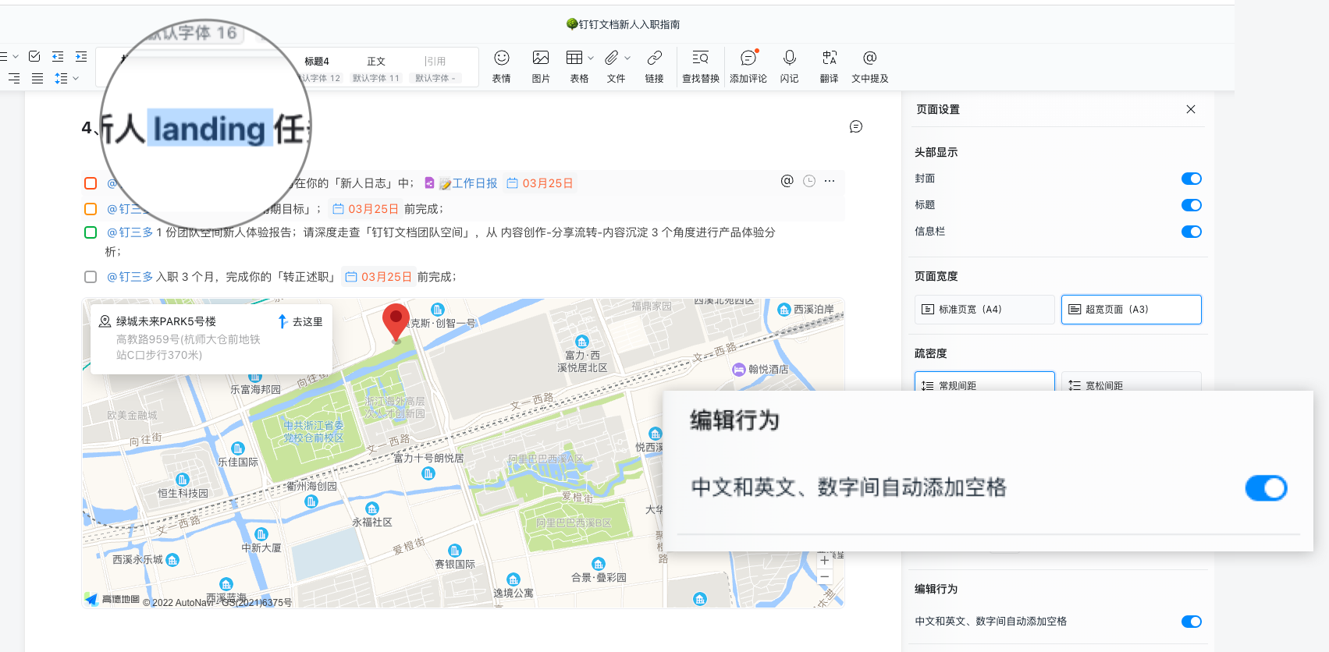The image size is (1329, 652).
Task: Close the 页面设置 panel
Action: tap(1190, 109)
